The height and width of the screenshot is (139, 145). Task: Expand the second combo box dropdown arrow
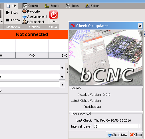click(62, 77)
